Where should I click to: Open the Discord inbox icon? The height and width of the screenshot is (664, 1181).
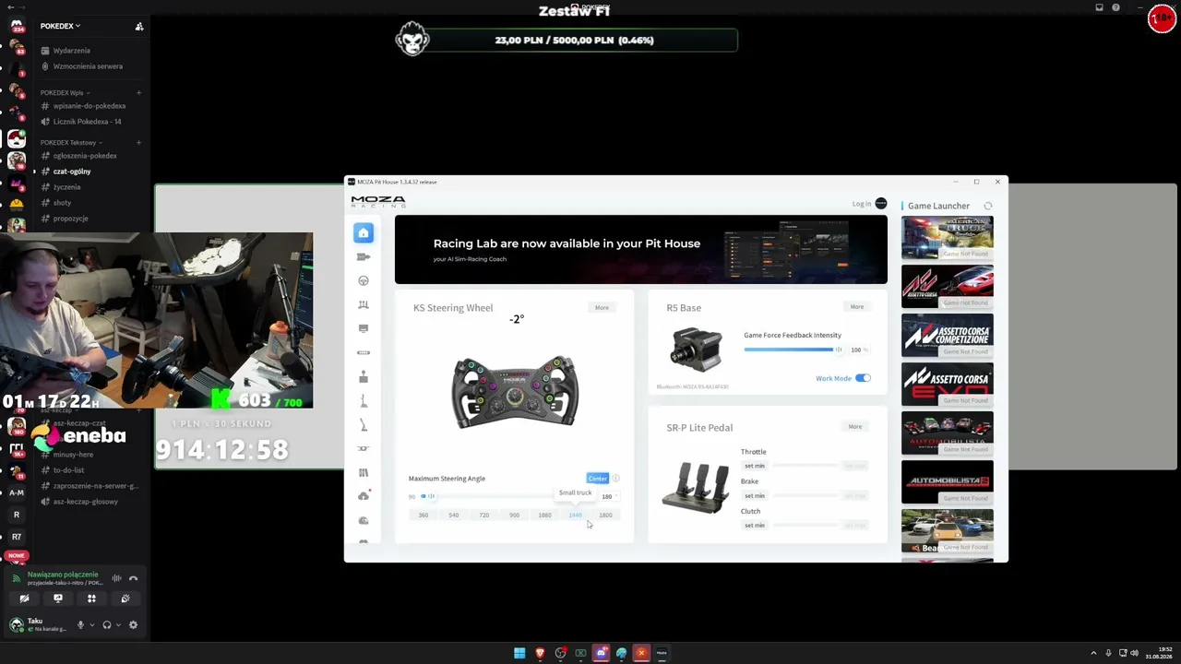coord(1099,7)
